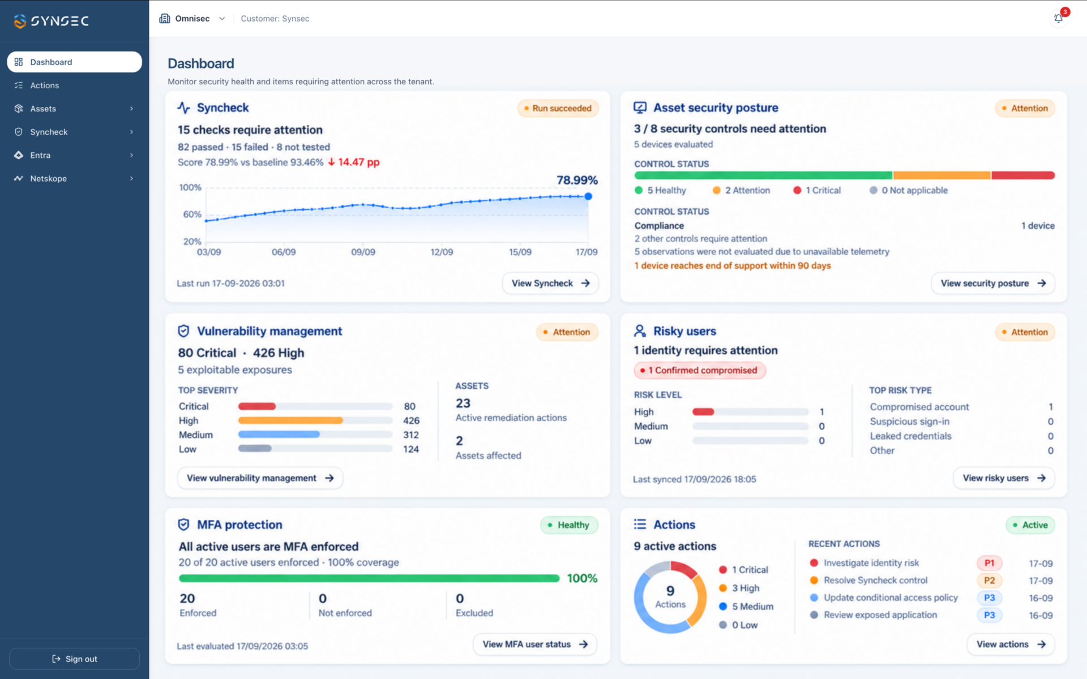Click the View MFA user status button
Image resolution: width=1087 pixels, height=679 pixels.
click(x=535, y=644)
